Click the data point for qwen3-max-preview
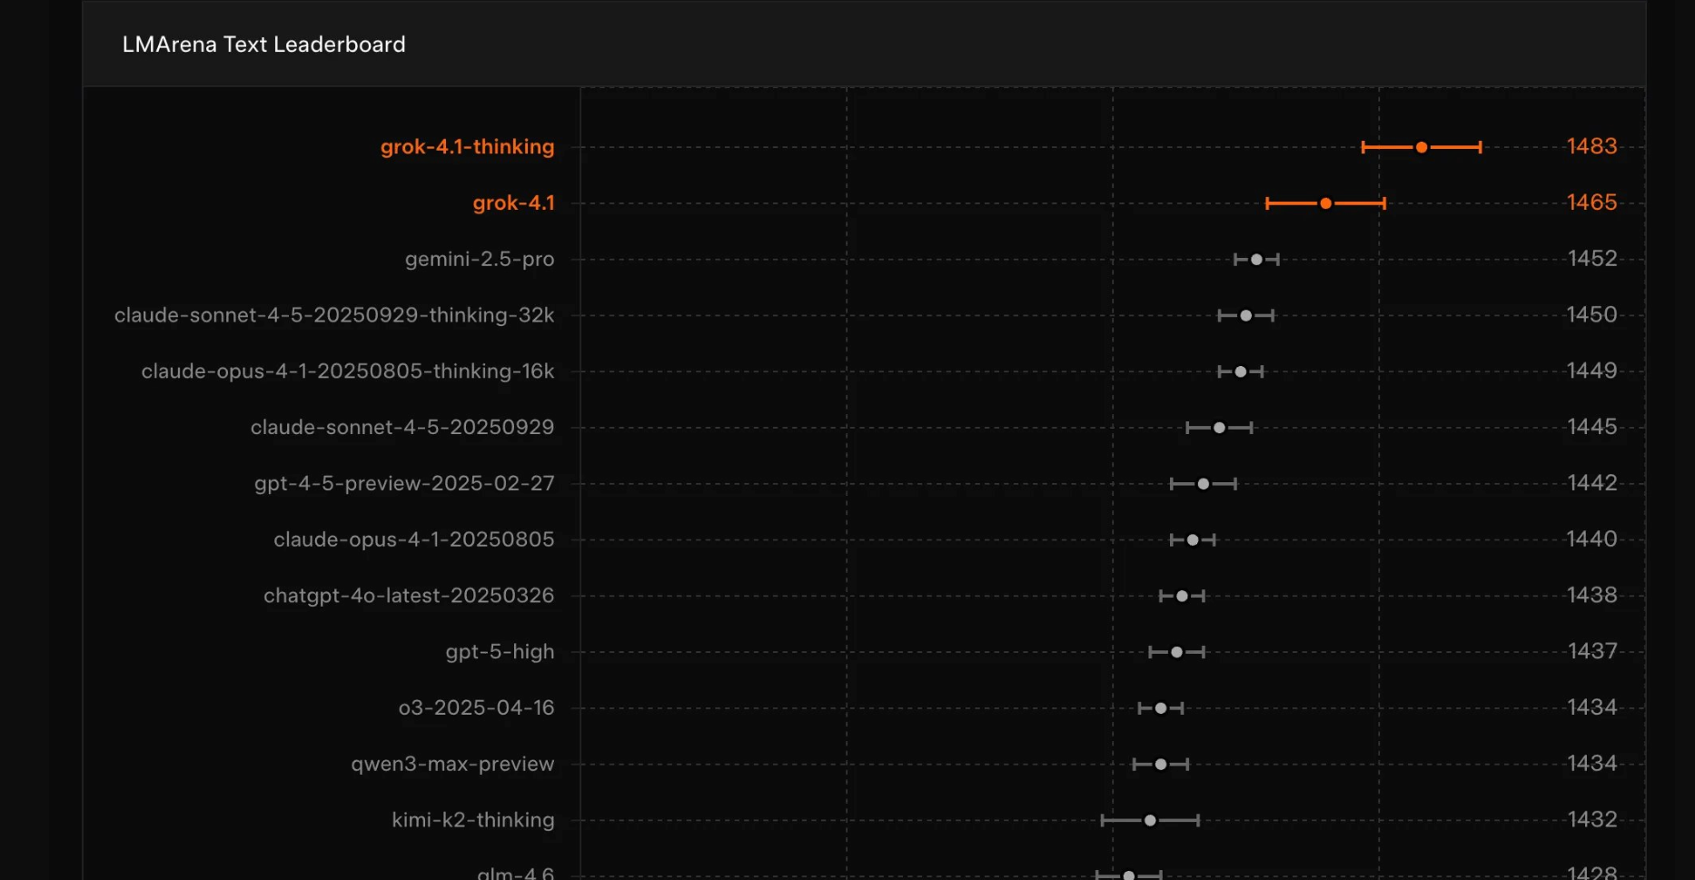The image size is (1695, 880). (x=1161, y=765)
